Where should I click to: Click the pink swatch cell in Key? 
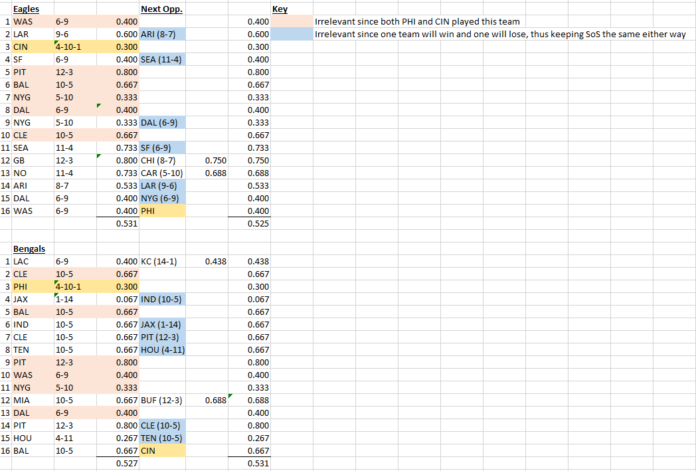tap(292, 21)
